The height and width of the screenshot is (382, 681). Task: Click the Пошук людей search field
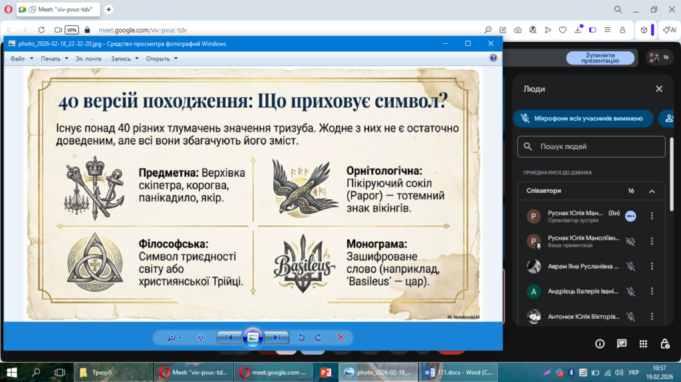point(591,146)
